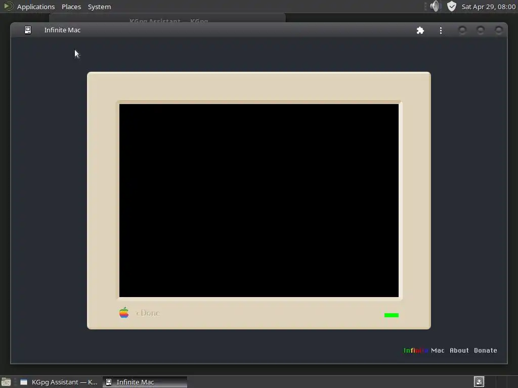Click the show desktop icon in the taskbar

point(6,382)
